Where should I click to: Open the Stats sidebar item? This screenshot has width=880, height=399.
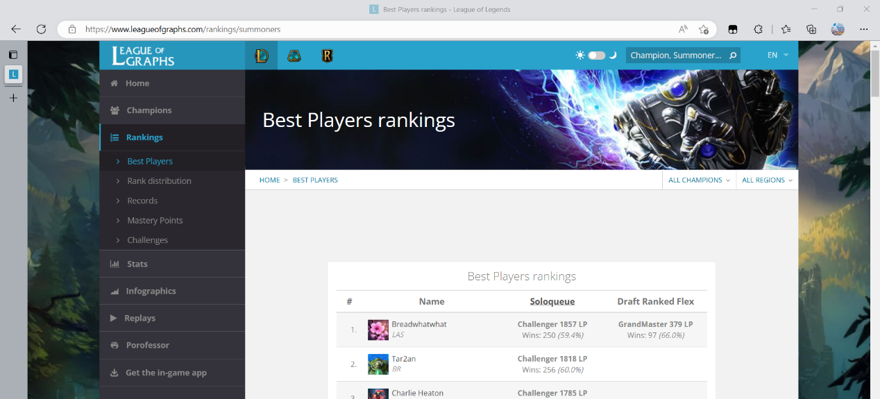point(172,264)
